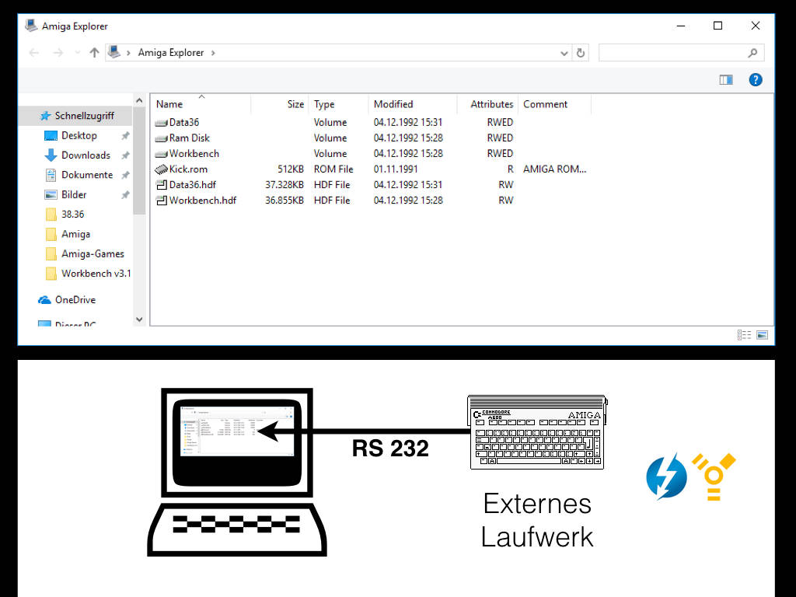This screenshot has width=796, height=597.
Task: Sort by Modified column header
Action: coord(393,104)
